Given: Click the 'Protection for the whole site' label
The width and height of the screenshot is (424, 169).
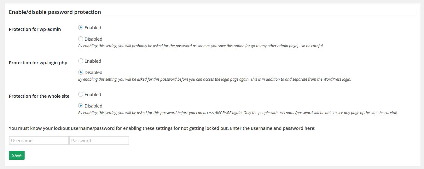Looking at the screenshot, I should click(39, 96).
